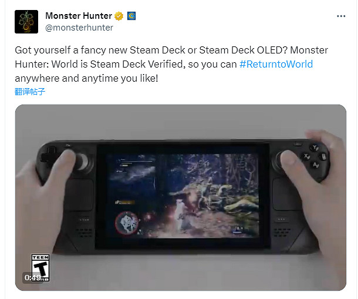Image resolution: width=358 pixels, height=299 pixels.
Task: Play the Steam Deck video
Action: click(181, 197)
